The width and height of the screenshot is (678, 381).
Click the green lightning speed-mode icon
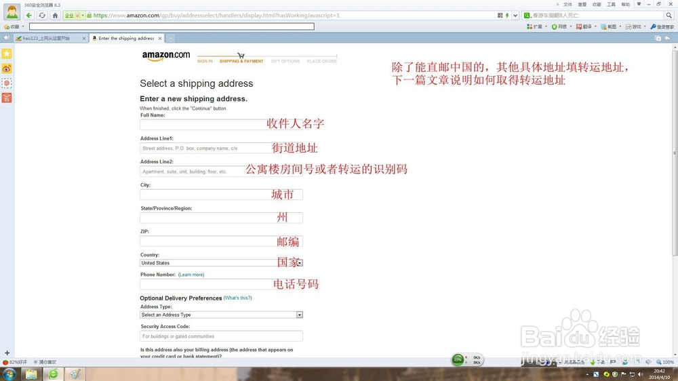click(x=507, y=15)
